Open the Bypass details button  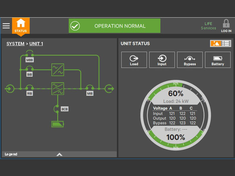coord(190,60)
